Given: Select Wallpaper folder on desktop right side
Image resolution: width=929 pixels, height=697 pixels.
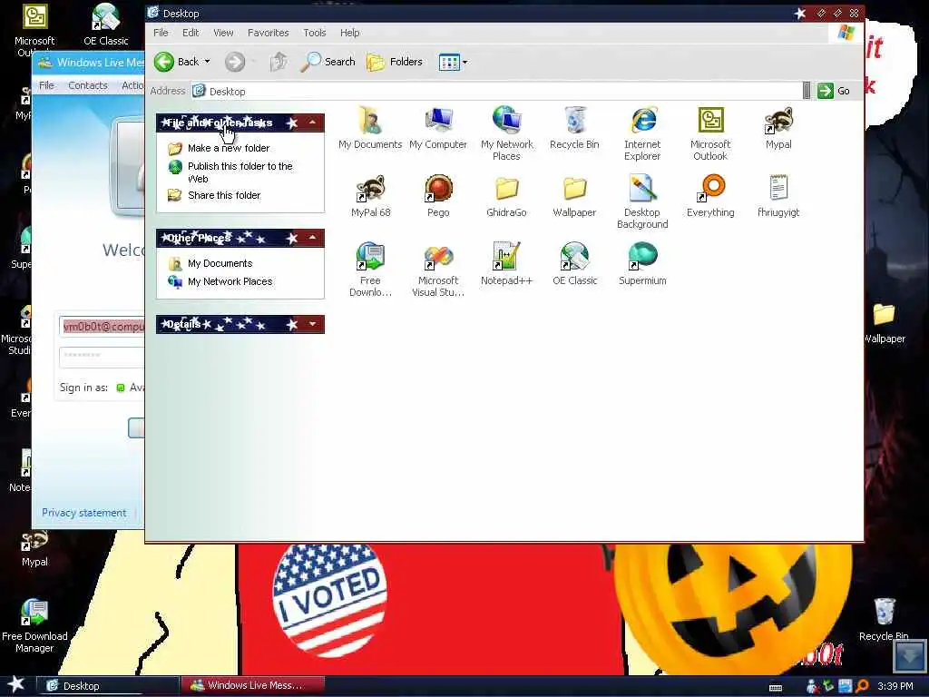Looking at the screenshot, I should pyautogui.click(x=884, y=323).
